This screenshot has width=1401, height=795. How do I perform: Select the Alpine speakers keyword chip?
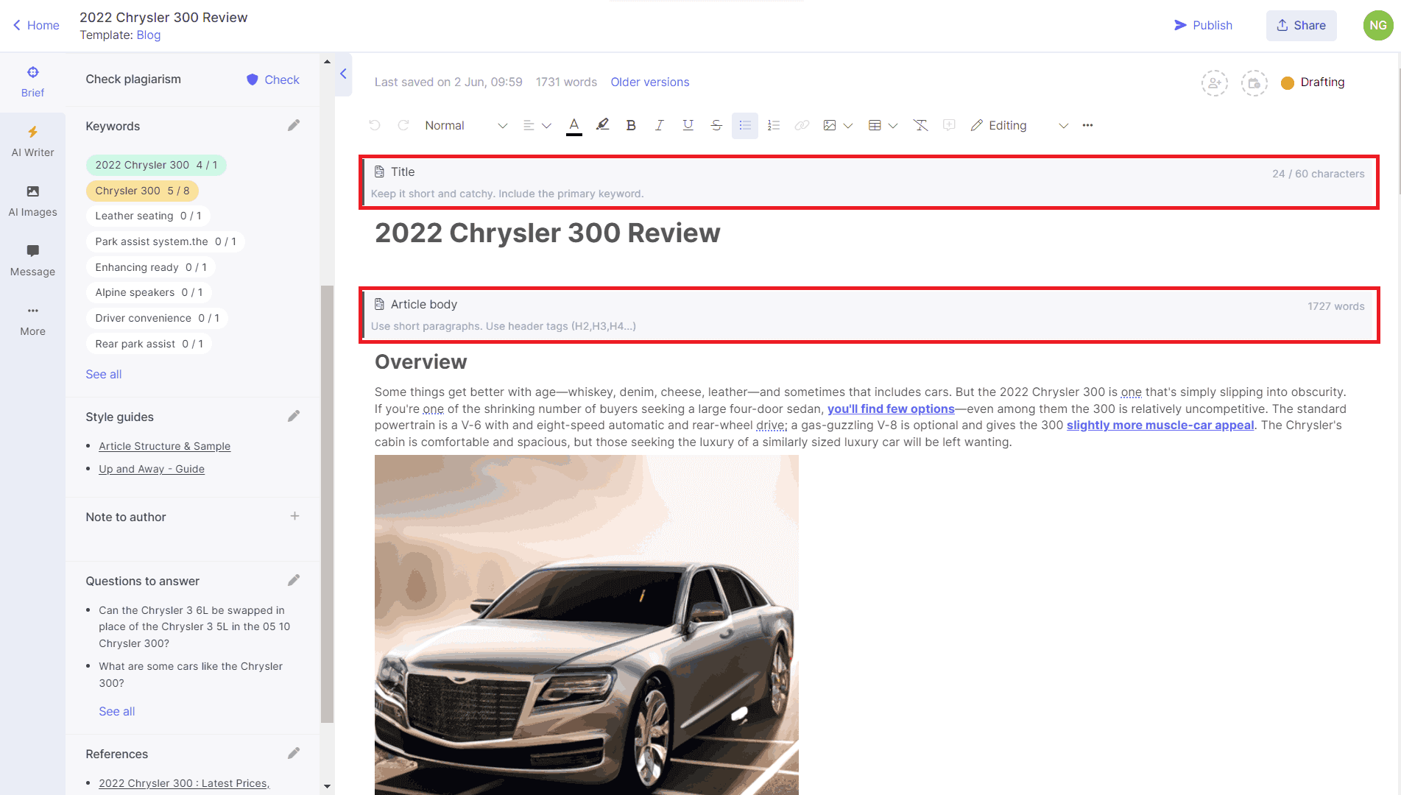(x=149, y=292)
